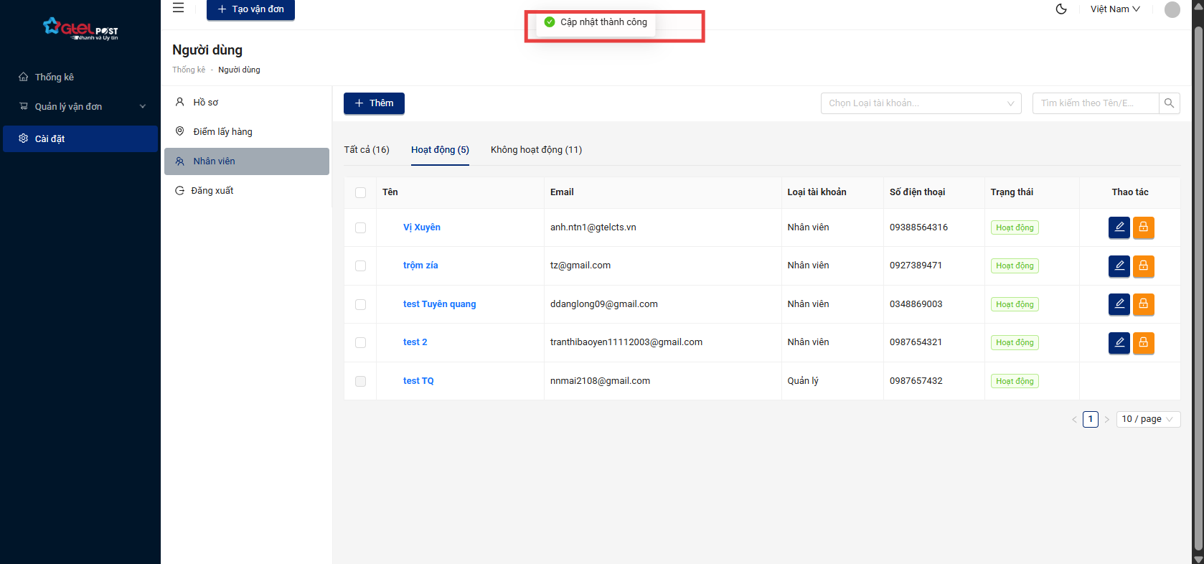This screenshot has width=1204, height=564.
Task: Switch to Tất cả tab
Action: (x=366, y=150)
